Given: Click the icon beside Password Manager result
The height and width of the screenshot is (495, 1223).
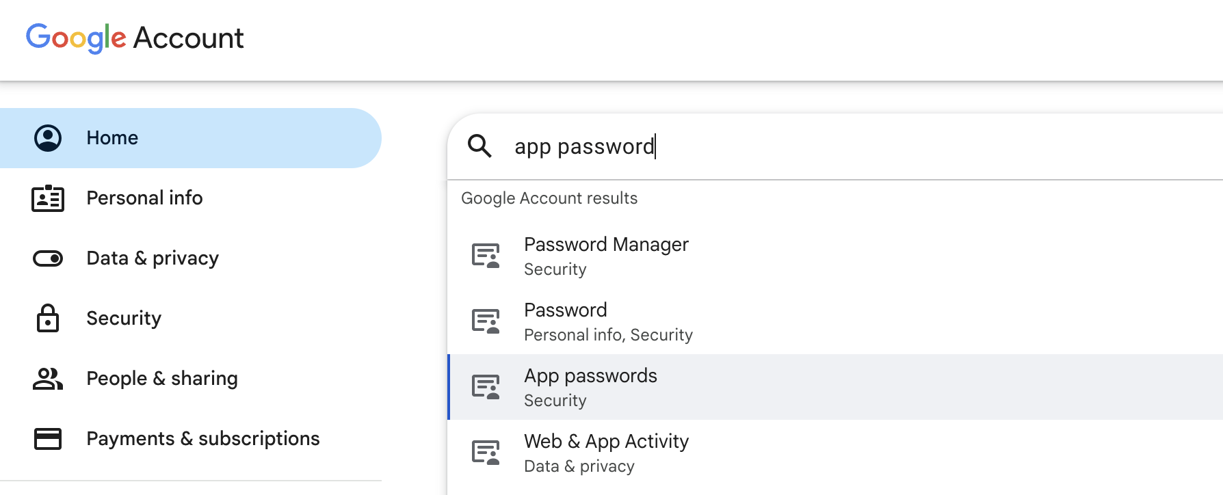Looking at the screenshot, I should click(486, 256).
